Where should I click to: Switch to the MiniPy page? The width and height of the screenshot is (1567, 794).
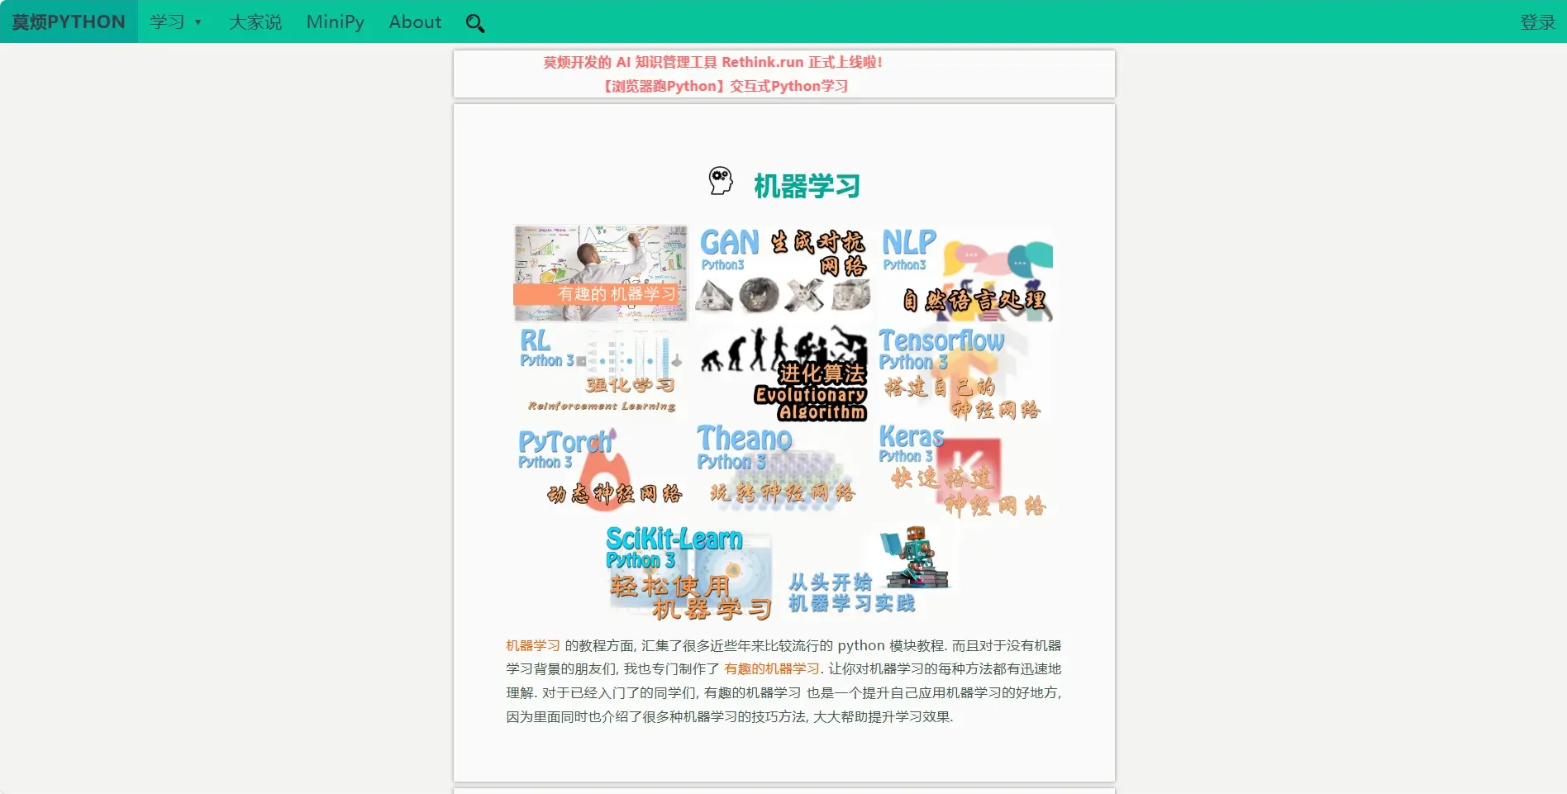(x=335, y=21)
